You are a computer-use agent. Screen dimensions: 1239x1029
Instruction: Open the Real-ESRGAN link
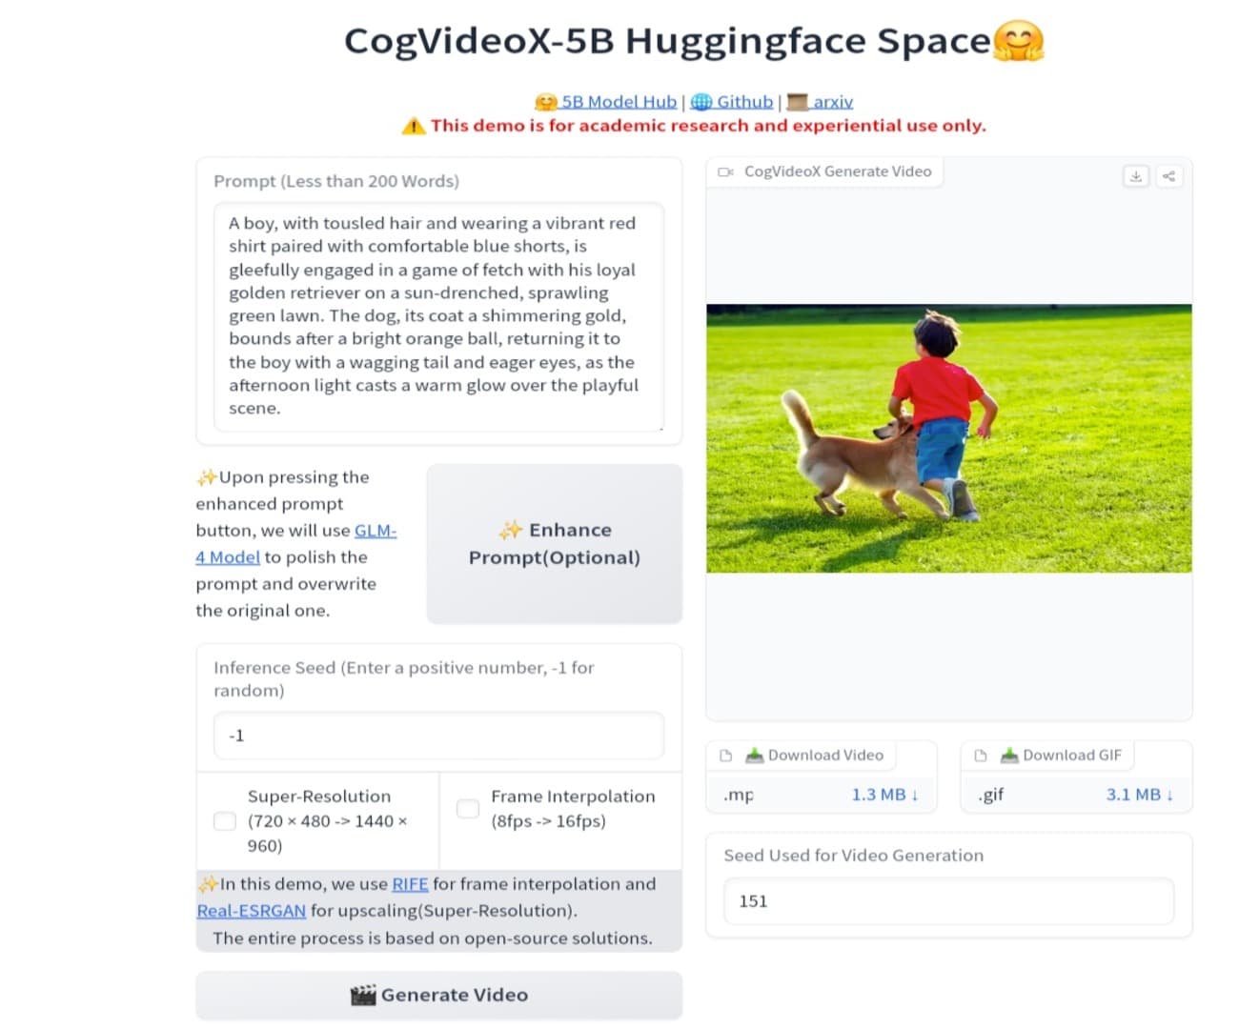click(251, 910)
